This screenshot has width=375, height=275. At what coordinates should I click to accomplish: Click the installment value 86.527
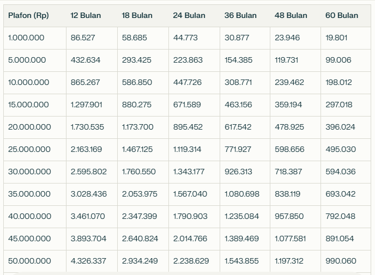(x=81, y=38)
